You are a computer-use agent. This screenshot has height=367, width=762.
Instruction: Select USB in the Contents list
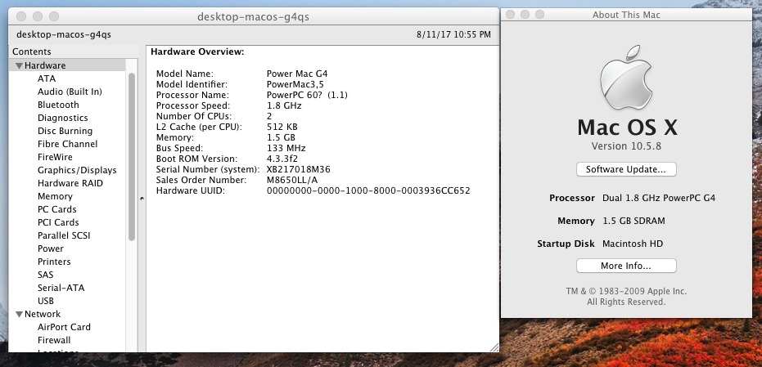(x=46, y=302)
